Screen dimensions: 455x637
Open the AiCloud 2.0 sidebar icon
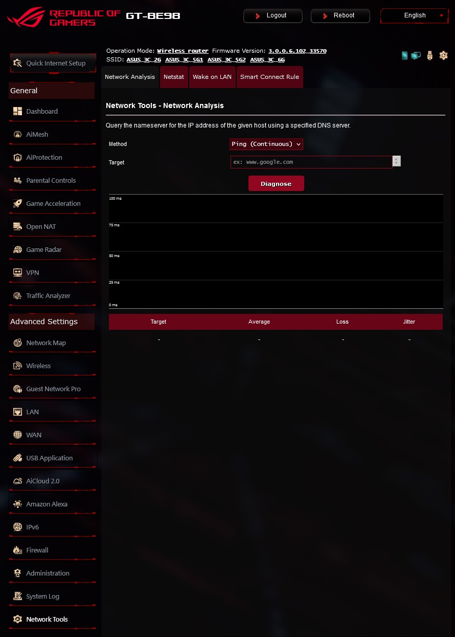17,481
